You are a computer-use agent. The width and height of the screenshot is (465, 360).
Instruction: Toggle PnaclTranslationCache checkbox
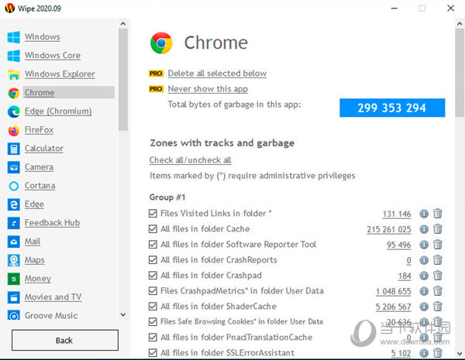coord(153,338)
